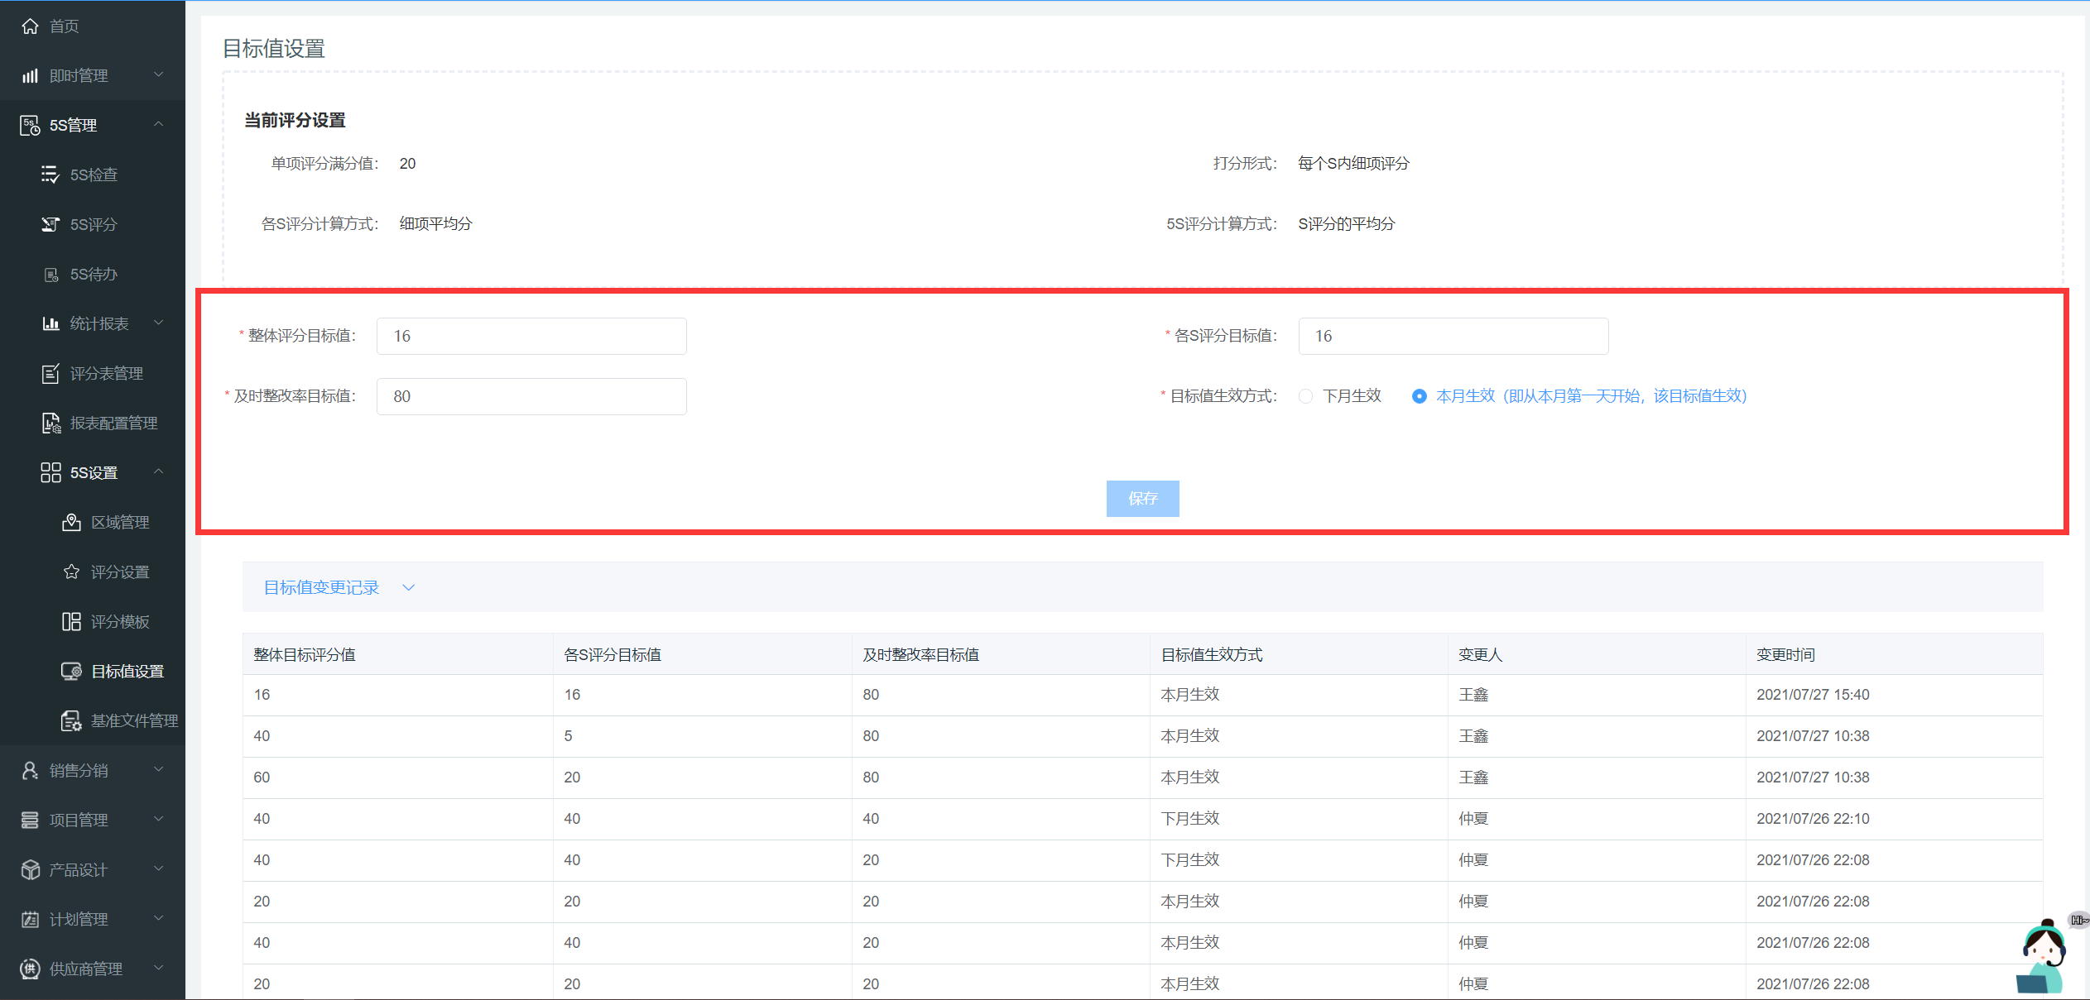This screenshot has width=2090, height=1000.
Task: Click the 评分模板 layout icon
Action: [71, 621]
